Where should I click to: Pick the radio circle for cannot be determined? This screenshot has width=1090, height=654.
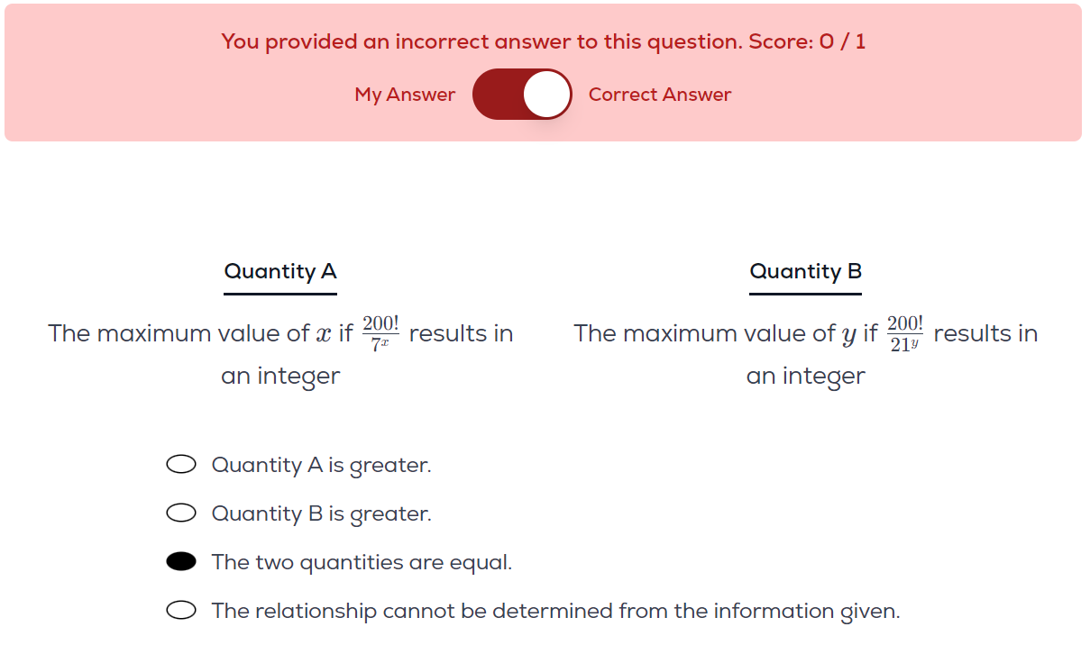(181, 611)
